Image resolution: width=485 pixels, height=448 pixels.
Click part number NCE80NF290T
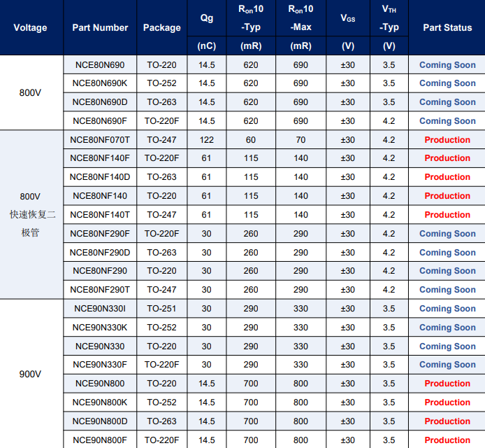(100, 290)
